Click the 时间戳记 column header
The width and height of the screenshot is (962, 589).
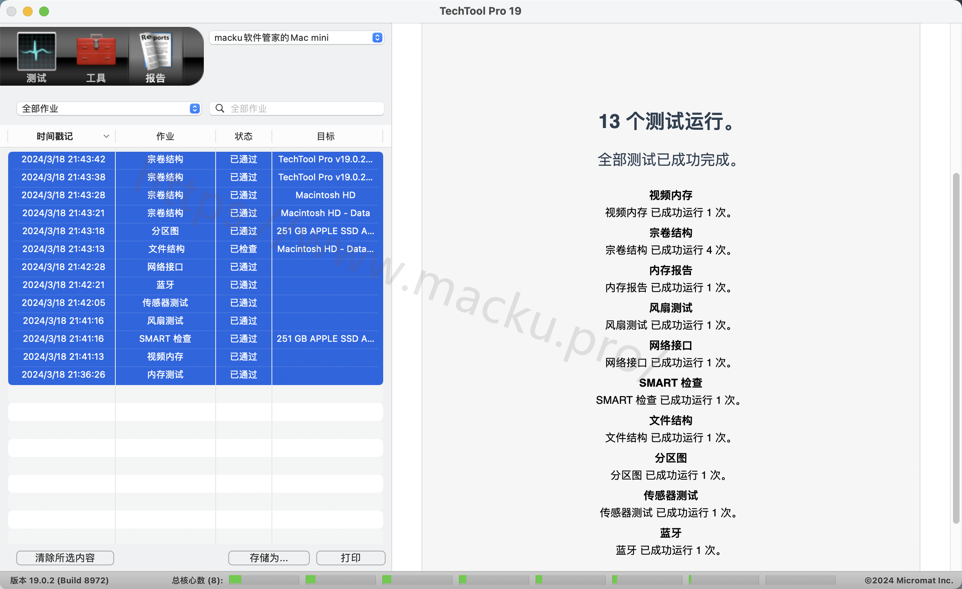coord(55,136)
